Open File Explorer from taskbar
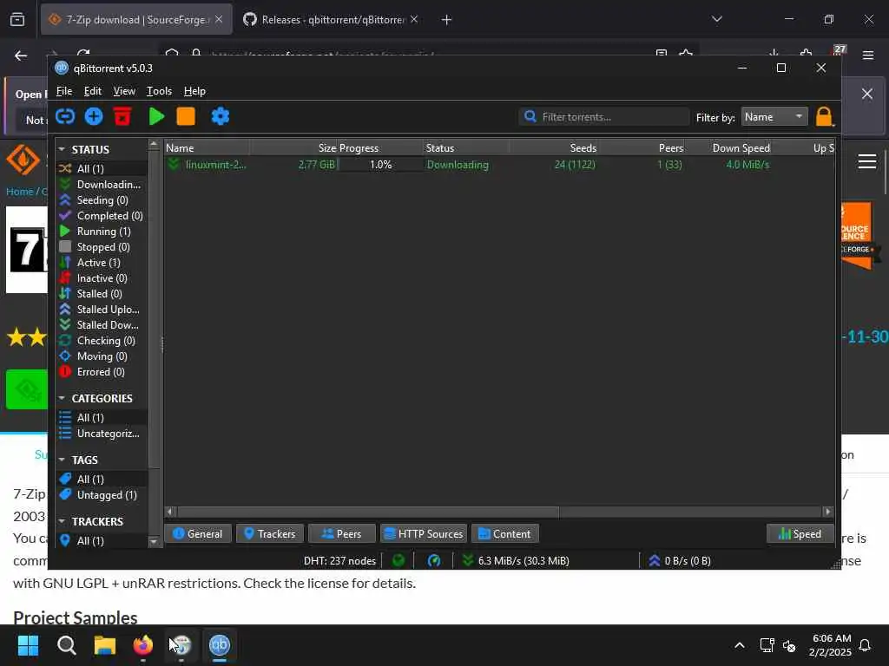 pos(105,645)
